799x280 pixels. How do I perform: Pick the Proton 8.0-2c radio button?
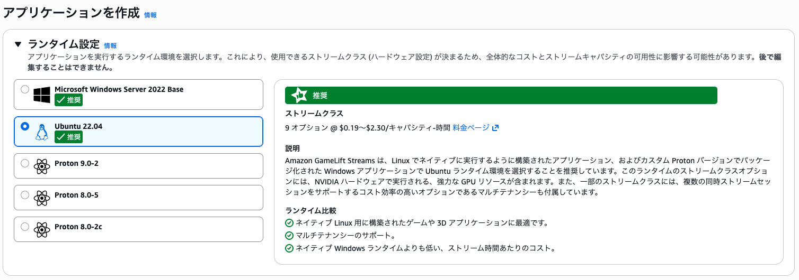25,227
